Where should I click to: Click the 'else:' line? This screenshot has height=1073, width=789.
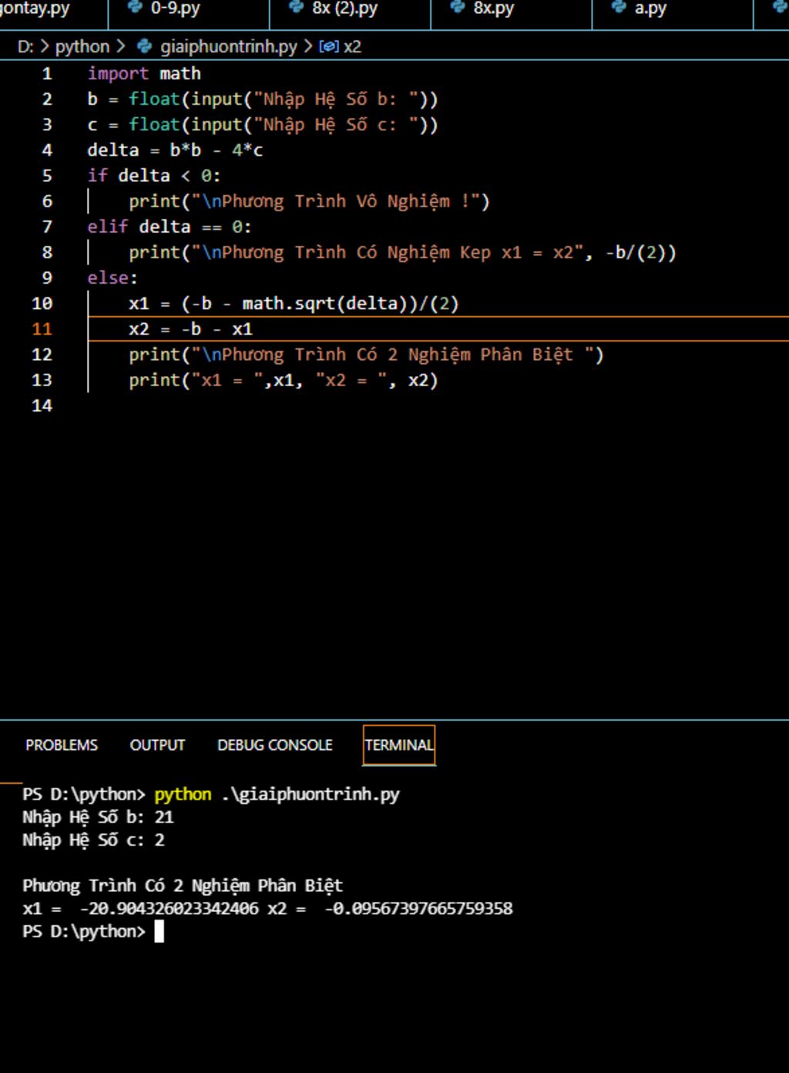[x=112, y=277]
